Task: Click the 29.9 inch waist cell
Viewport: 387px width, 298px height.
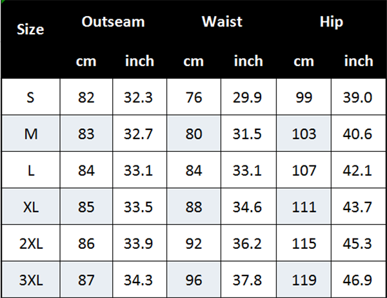Action: coord(248,98)
